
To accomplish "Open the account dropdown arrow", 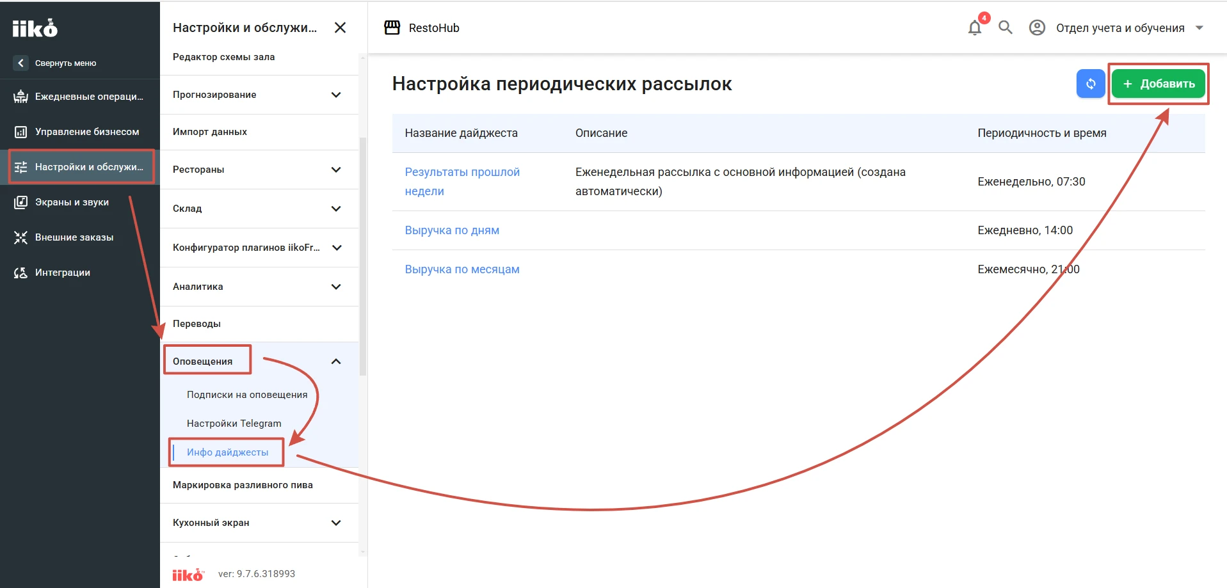I will pyautogui.click(x=1199, y=28).
